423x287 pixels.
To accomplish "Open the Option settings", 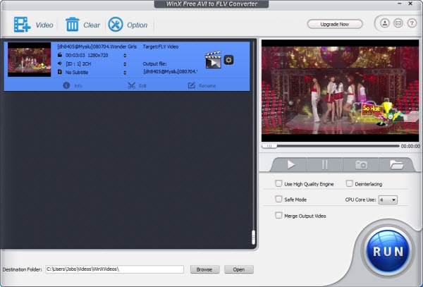I will coord(116,25).
